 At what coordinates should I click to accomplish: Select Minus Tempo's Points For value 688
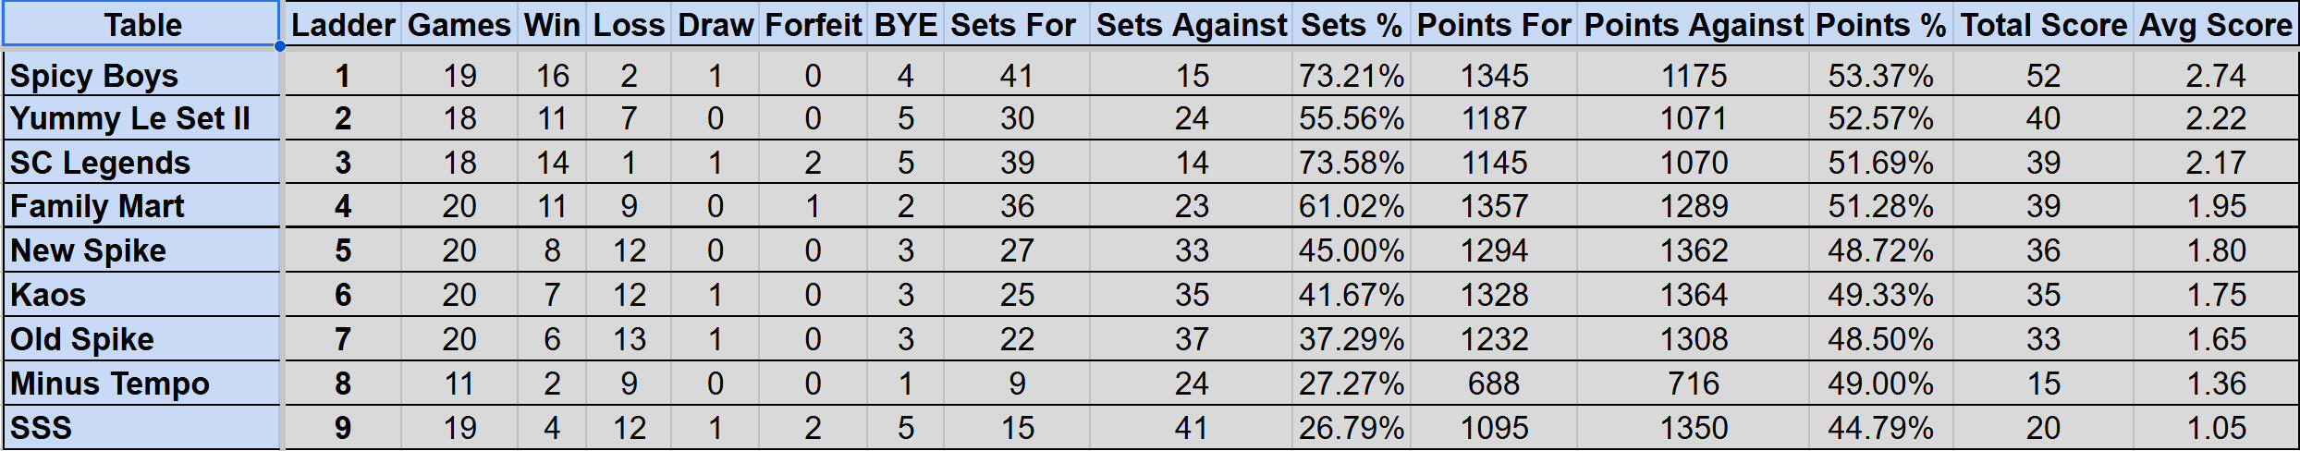pyautogui.click(x=1494, y=384)
